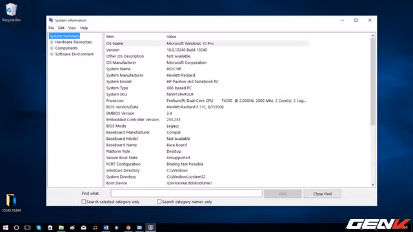Click the Microsoft Corporation value

pyautogui.click(x=186, y=63)
